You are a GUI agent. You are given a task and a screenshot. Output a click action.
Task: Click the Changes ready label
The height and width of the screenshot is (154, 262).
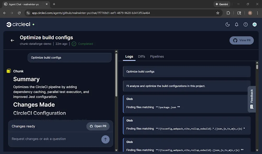coord(24,126)
